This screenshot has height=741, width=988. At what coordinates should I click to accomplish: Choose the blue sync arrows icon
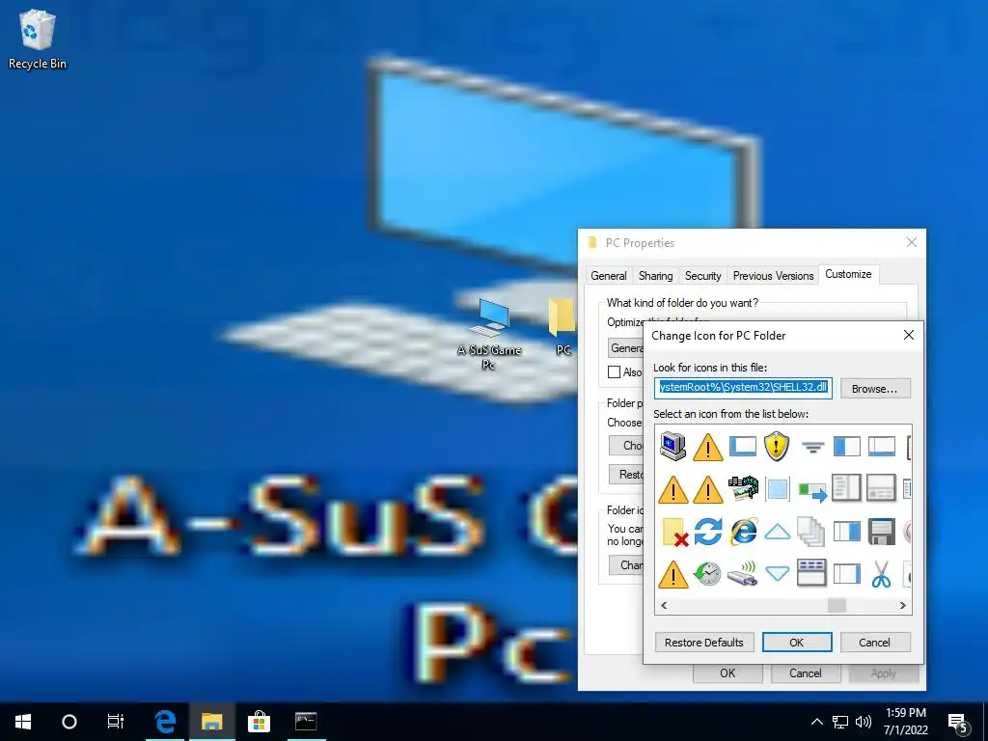(x=708, y=532)
